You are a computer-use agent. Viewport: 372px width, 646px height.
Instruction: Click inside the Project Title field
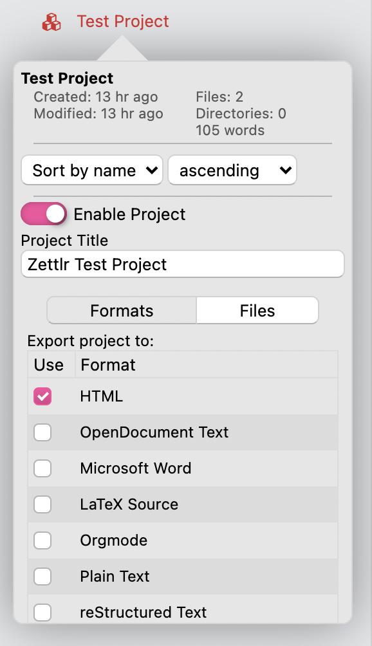tap(182, 264)
